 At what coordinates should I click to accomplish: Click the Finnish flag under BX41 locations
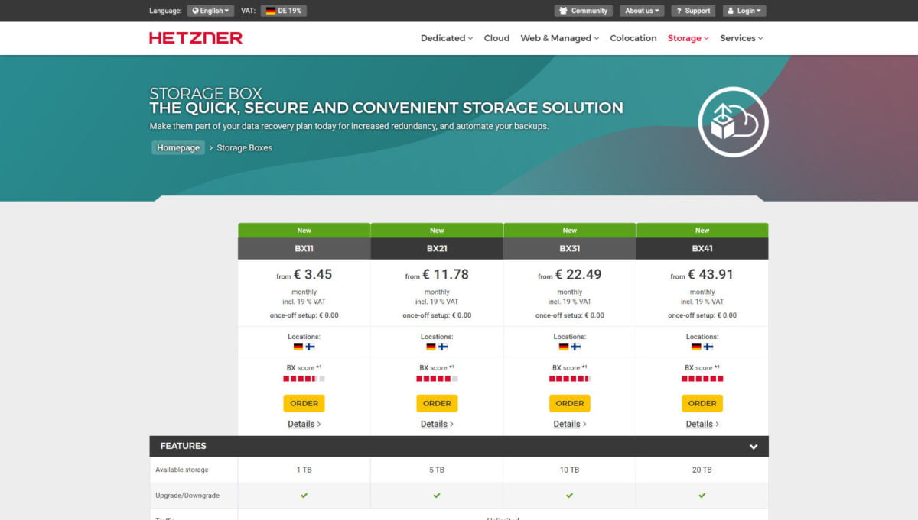click(708, 347)
